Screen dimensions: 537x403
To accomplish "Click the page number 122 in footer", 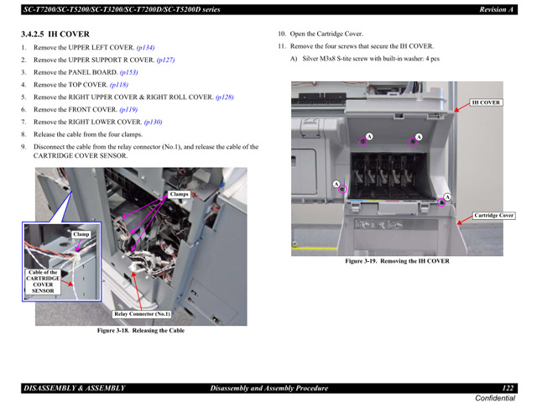I will (507, 388).
